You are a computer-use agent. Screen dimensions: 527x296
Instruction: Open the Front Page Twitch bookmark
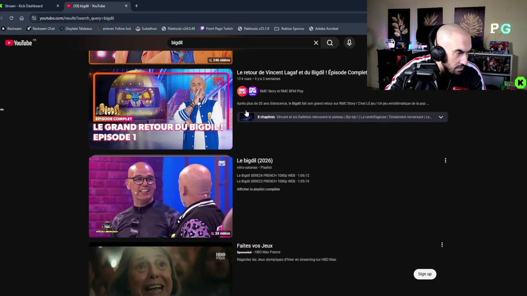pyautogui.click(x=217, y=29)
